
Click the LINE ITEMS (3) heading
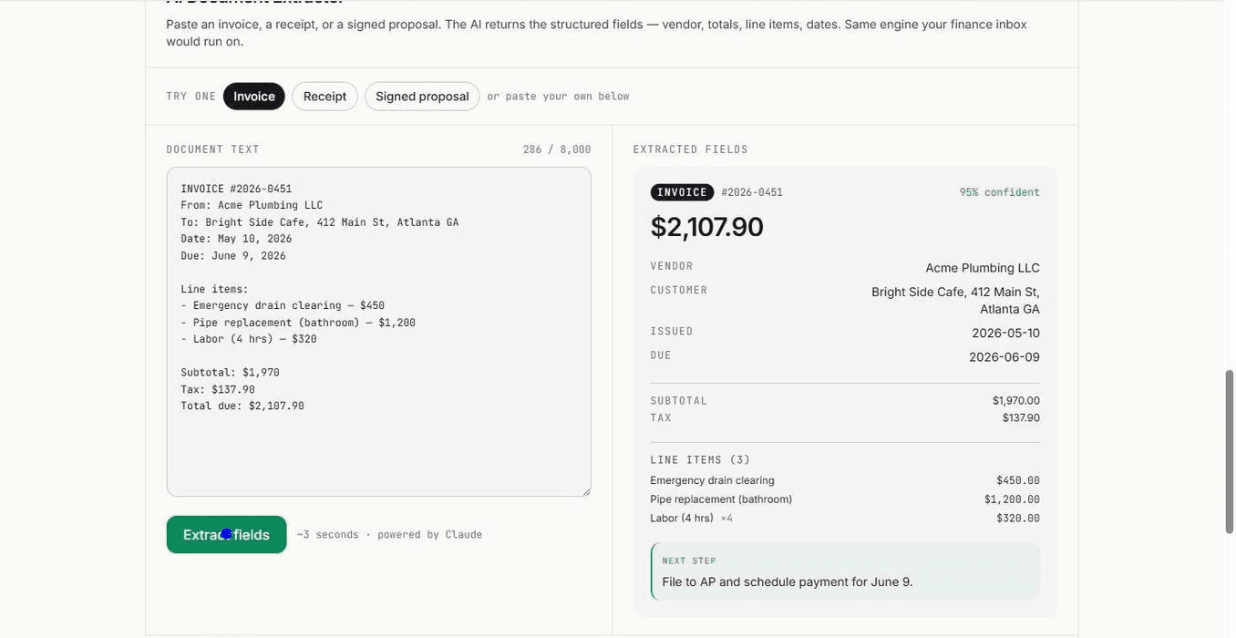[700, 460]
